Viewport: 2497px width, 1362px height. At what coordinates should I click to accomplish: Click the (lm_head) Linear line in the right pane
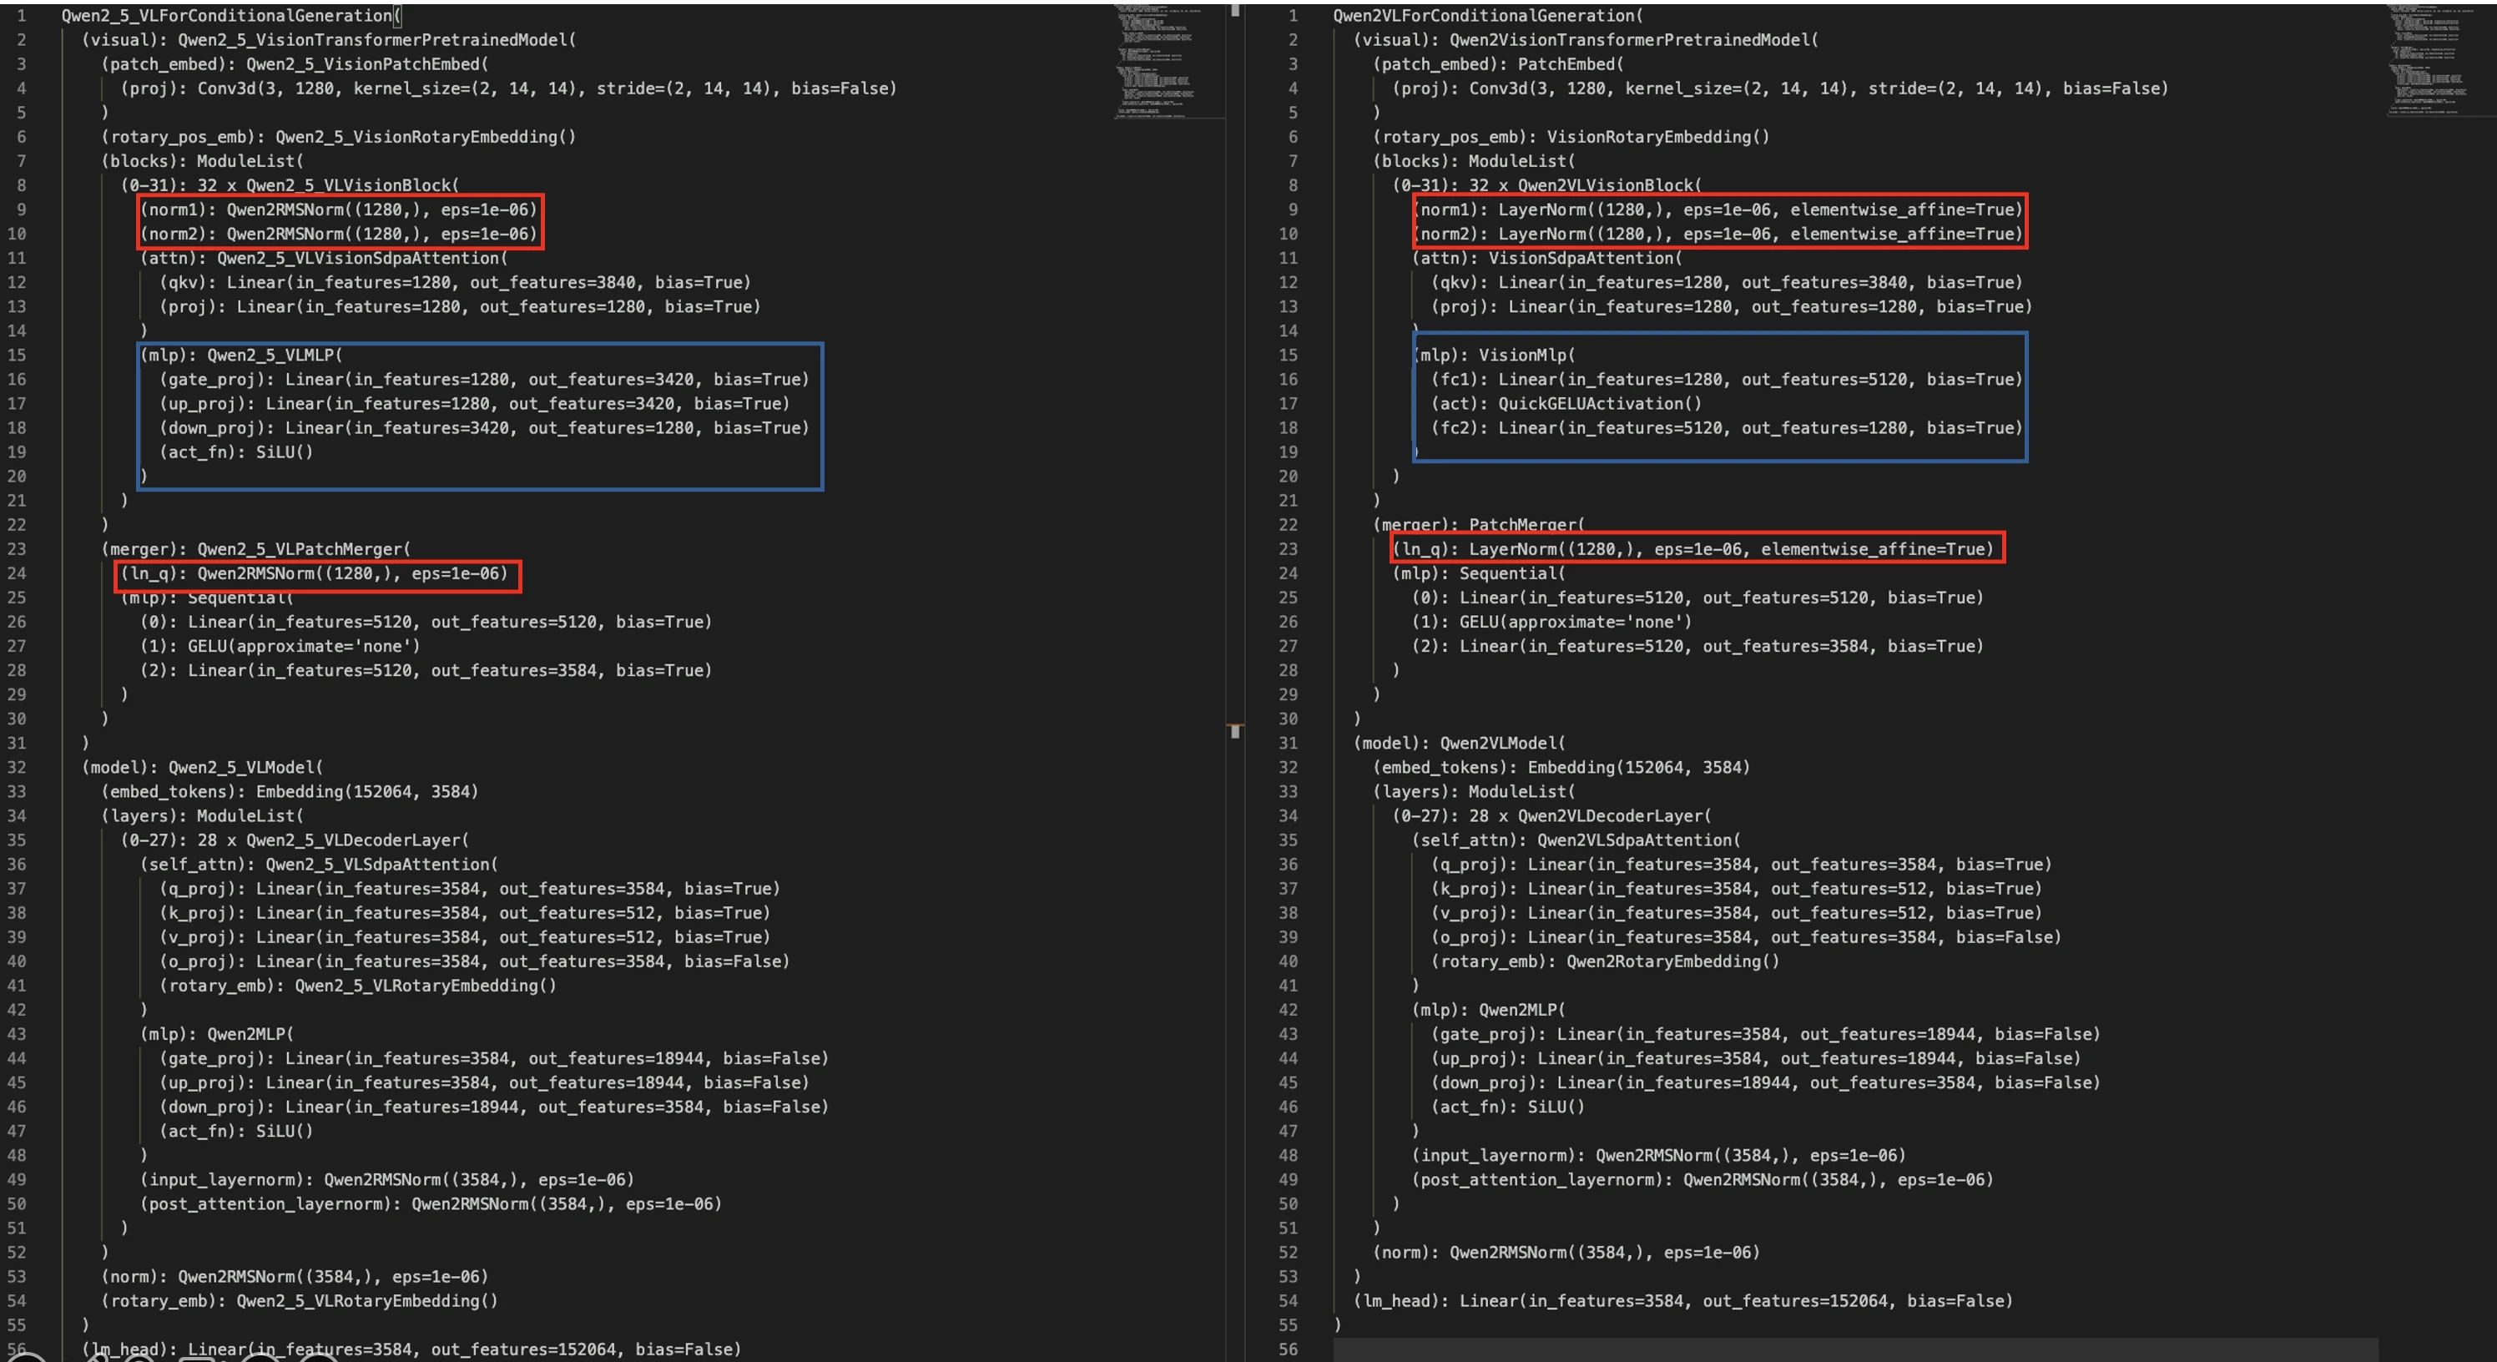tap(1682, 1301)
